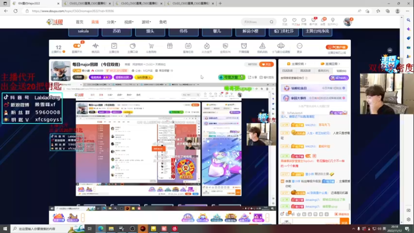
Task: Click the sailboat icon in the streamer toolbar
Action: 262,46
